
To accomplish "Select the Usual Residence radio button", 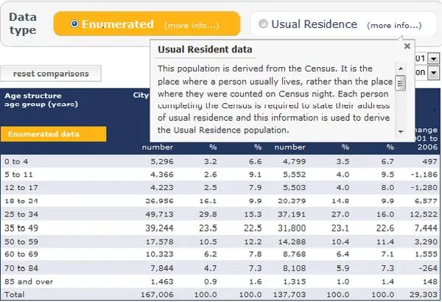I will pyautogui.click(x=263, y=24).
